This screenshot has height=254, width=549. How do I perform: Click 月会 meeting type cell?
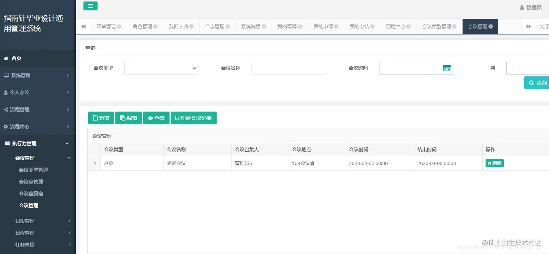pyautogui.click(x=132, y=163)
